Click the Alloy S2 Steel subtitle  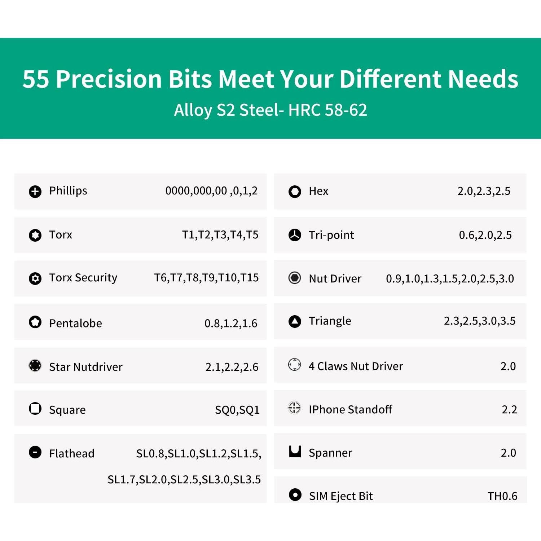coord(270,110)
